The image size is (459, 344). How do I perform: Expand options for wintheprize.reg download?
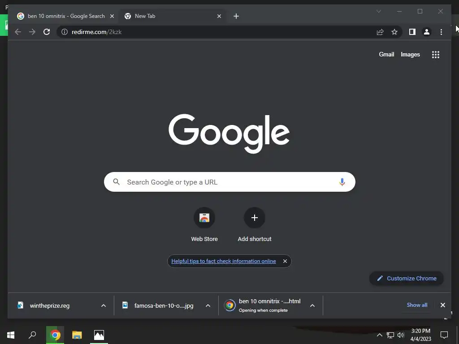coord(104,305)
